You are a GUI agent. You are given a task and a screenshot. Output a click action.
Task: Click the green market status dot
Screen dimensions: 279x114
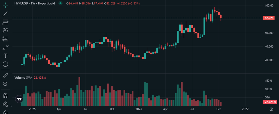coord(61,3)
